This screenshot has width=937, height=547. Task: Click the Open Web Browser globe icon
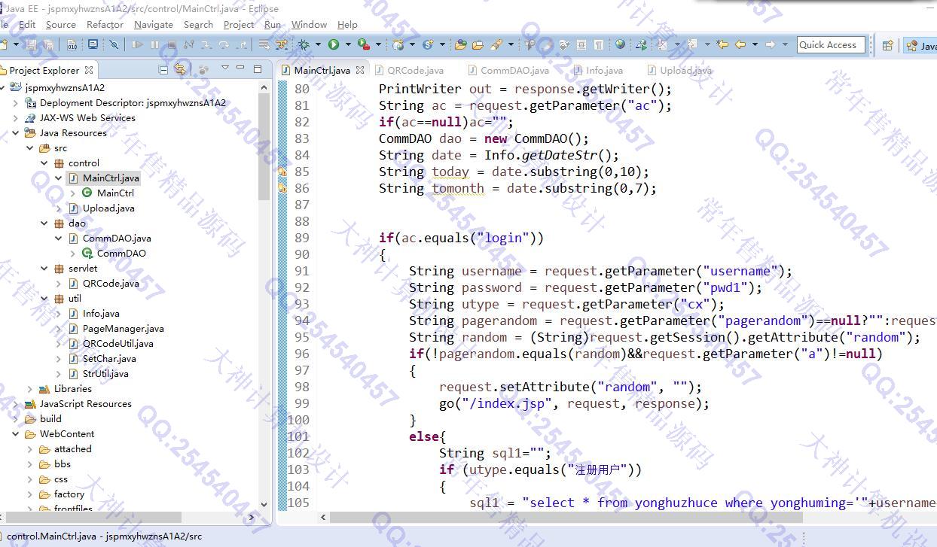(x=620, y=44)
